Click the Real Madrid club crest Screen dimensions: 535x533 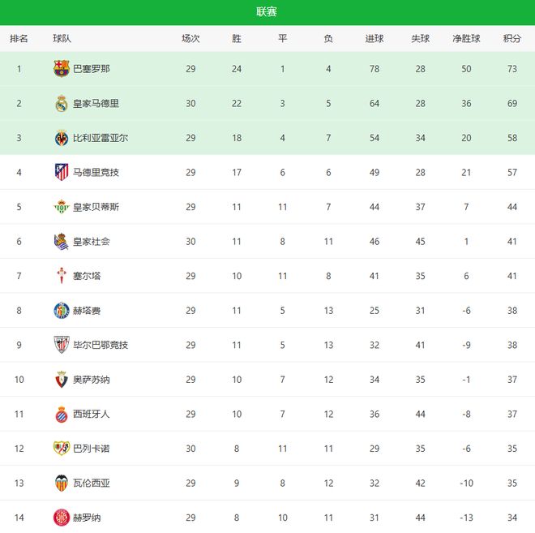62,103
